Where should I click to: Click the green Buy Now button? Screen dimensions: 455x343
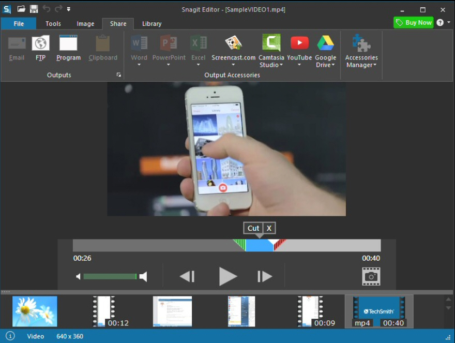413,23
